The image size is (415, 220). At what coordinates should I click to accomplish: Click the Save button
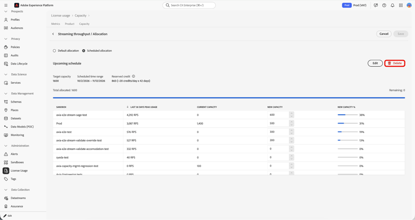coord(401,34)
